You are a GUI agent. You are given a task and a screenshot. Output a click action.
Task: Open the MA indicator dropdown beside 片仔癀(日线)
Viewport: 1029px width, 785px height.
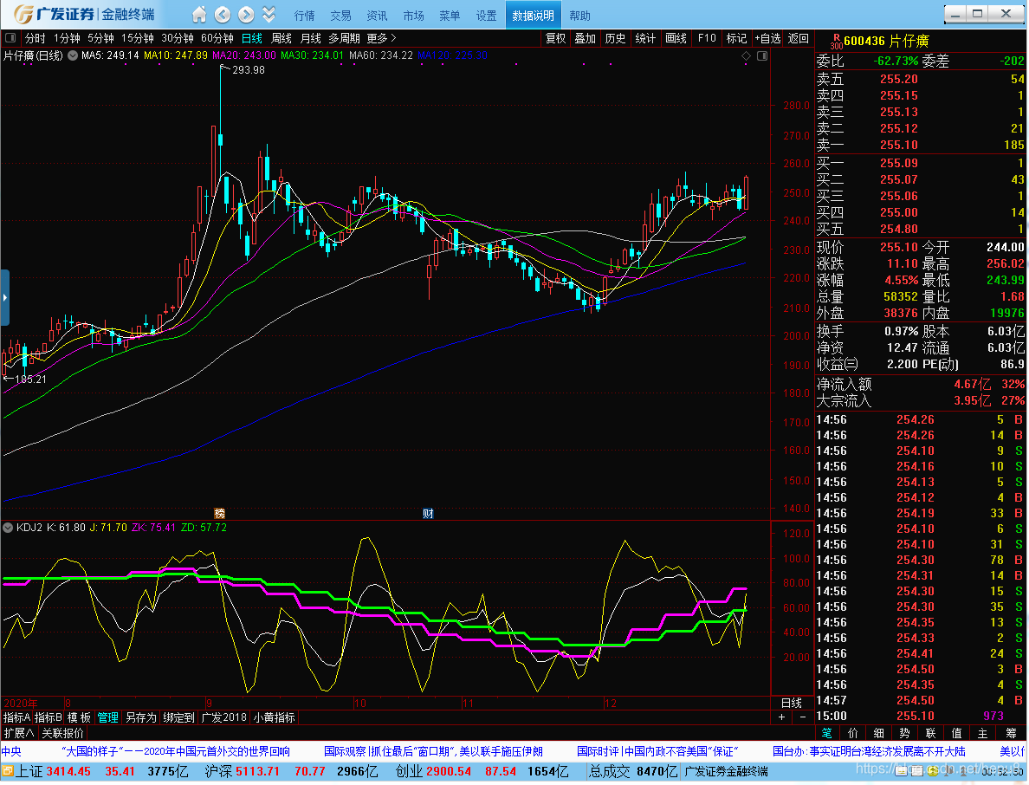pyautogui.click(x=73, y=55)
